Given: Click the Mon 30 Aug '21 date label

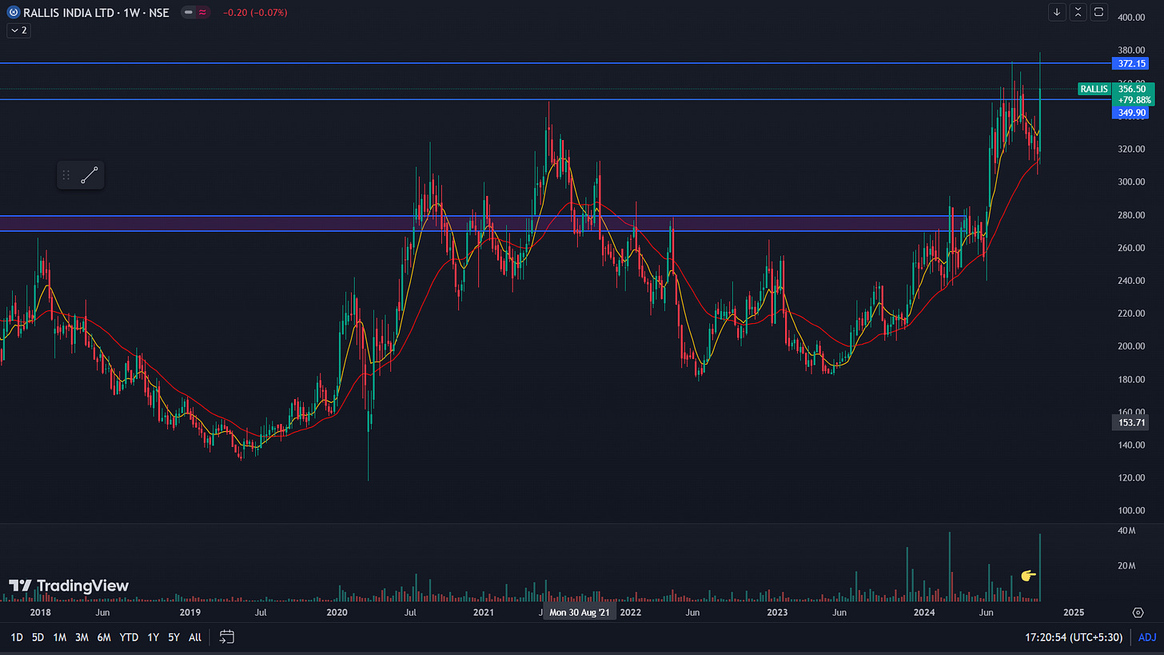Looking at the screenshot, I should pos(580,613).
